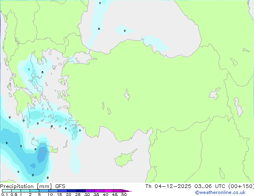Click the legend scale label '0.1'
254x196 pixels.
(4, 194)
